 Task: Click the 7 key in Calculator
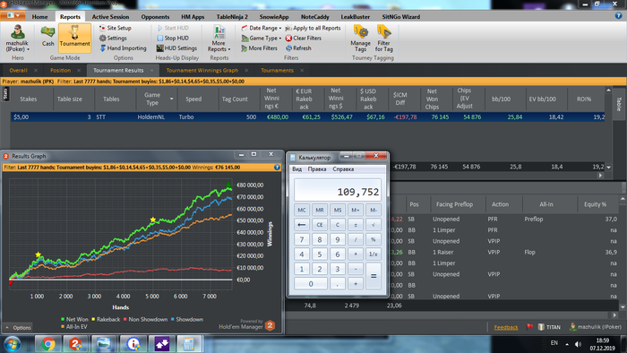[x=302, y=239]
